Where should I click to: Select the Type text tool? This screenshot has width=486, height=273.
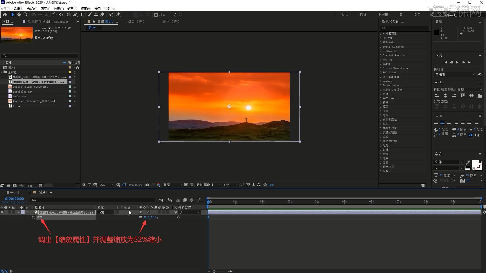coord(82,15)
